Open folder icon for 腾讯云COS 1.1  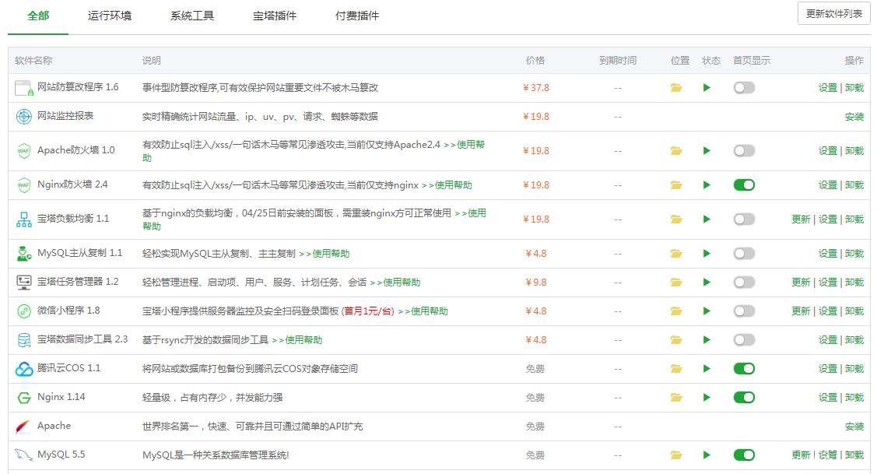point(676,369)
